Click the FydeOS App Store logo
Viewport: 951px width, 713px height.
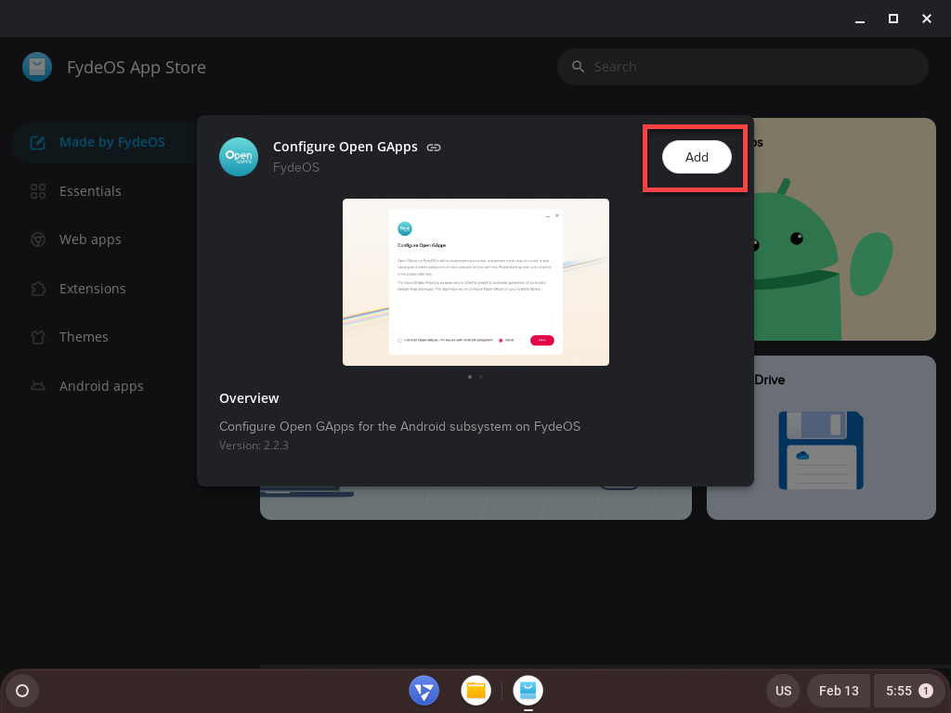coord(37,66)
